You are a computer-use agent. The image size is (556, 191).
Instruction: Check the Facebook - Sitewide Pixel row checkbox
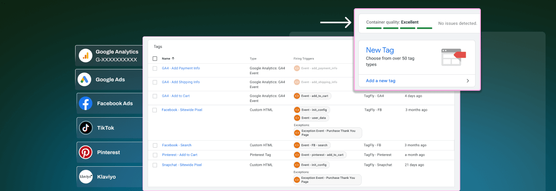[155, 110]
